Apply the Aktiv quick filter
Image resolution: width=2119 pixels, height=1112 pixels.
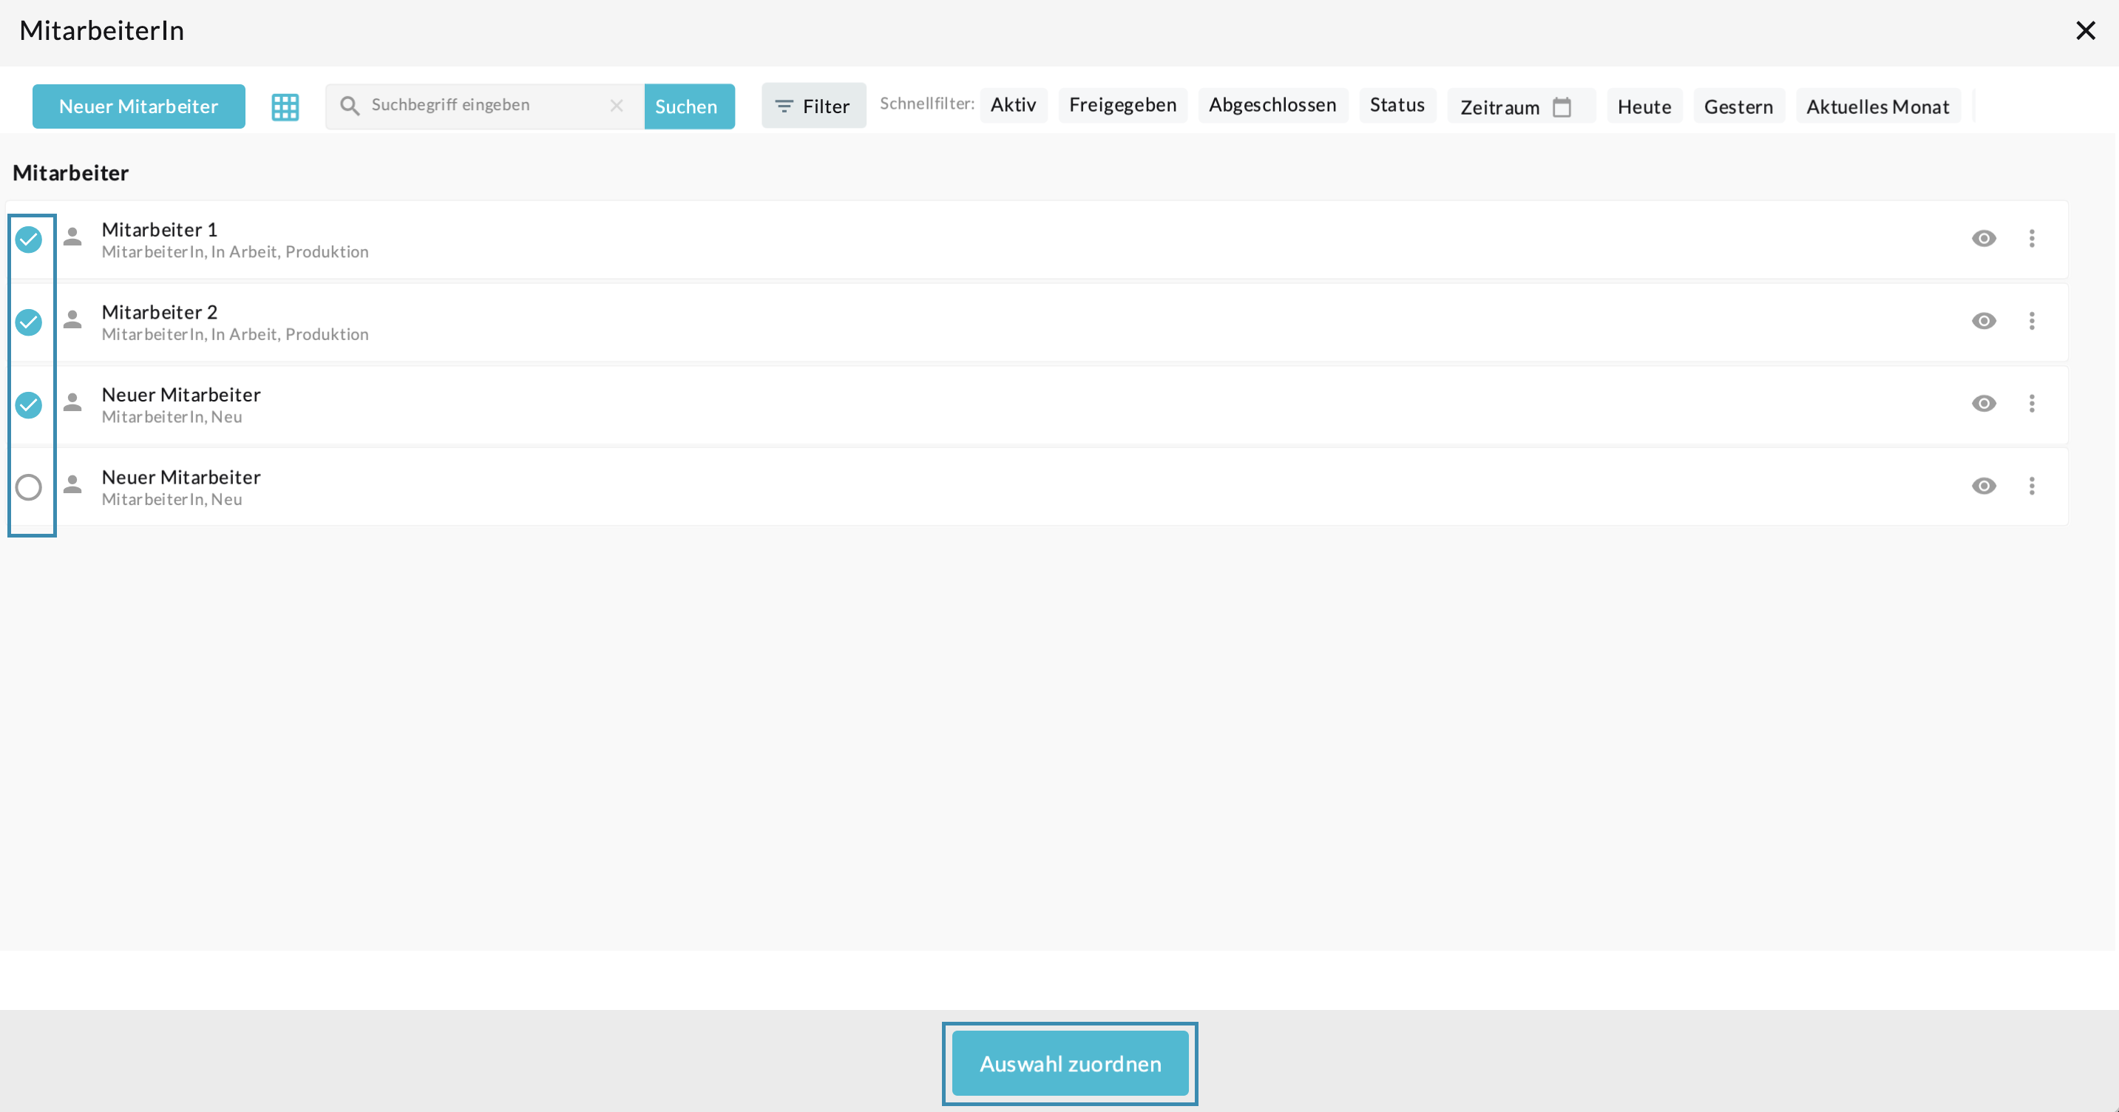1013,105
